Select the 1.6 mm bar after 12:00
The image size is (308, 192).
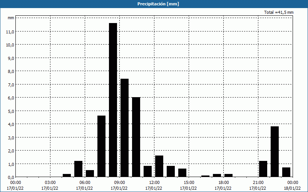(x=159, y=166)
